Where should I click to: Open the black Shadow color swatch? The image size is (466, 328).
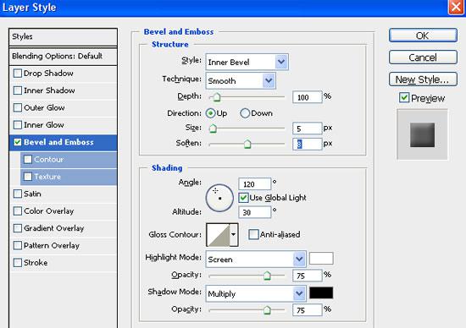pos(321,292)
